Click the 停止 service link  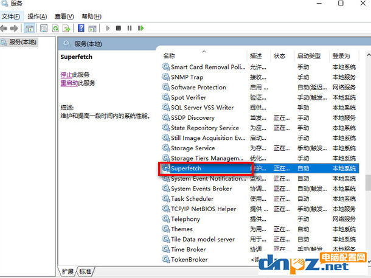[66, 75]
